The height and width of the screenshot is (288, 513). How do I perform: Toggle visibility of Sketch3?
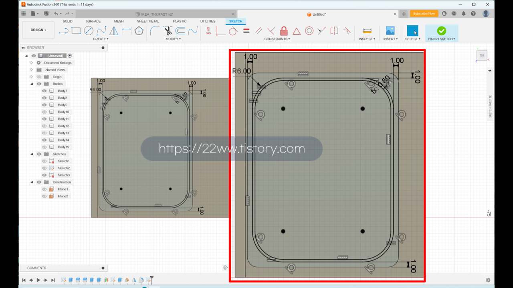click(44, 175)
